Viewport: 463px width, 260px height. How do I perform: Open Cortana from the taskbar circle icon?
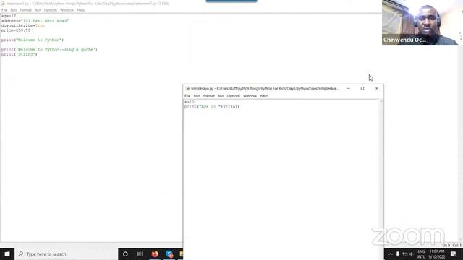[x=125, y=253]
